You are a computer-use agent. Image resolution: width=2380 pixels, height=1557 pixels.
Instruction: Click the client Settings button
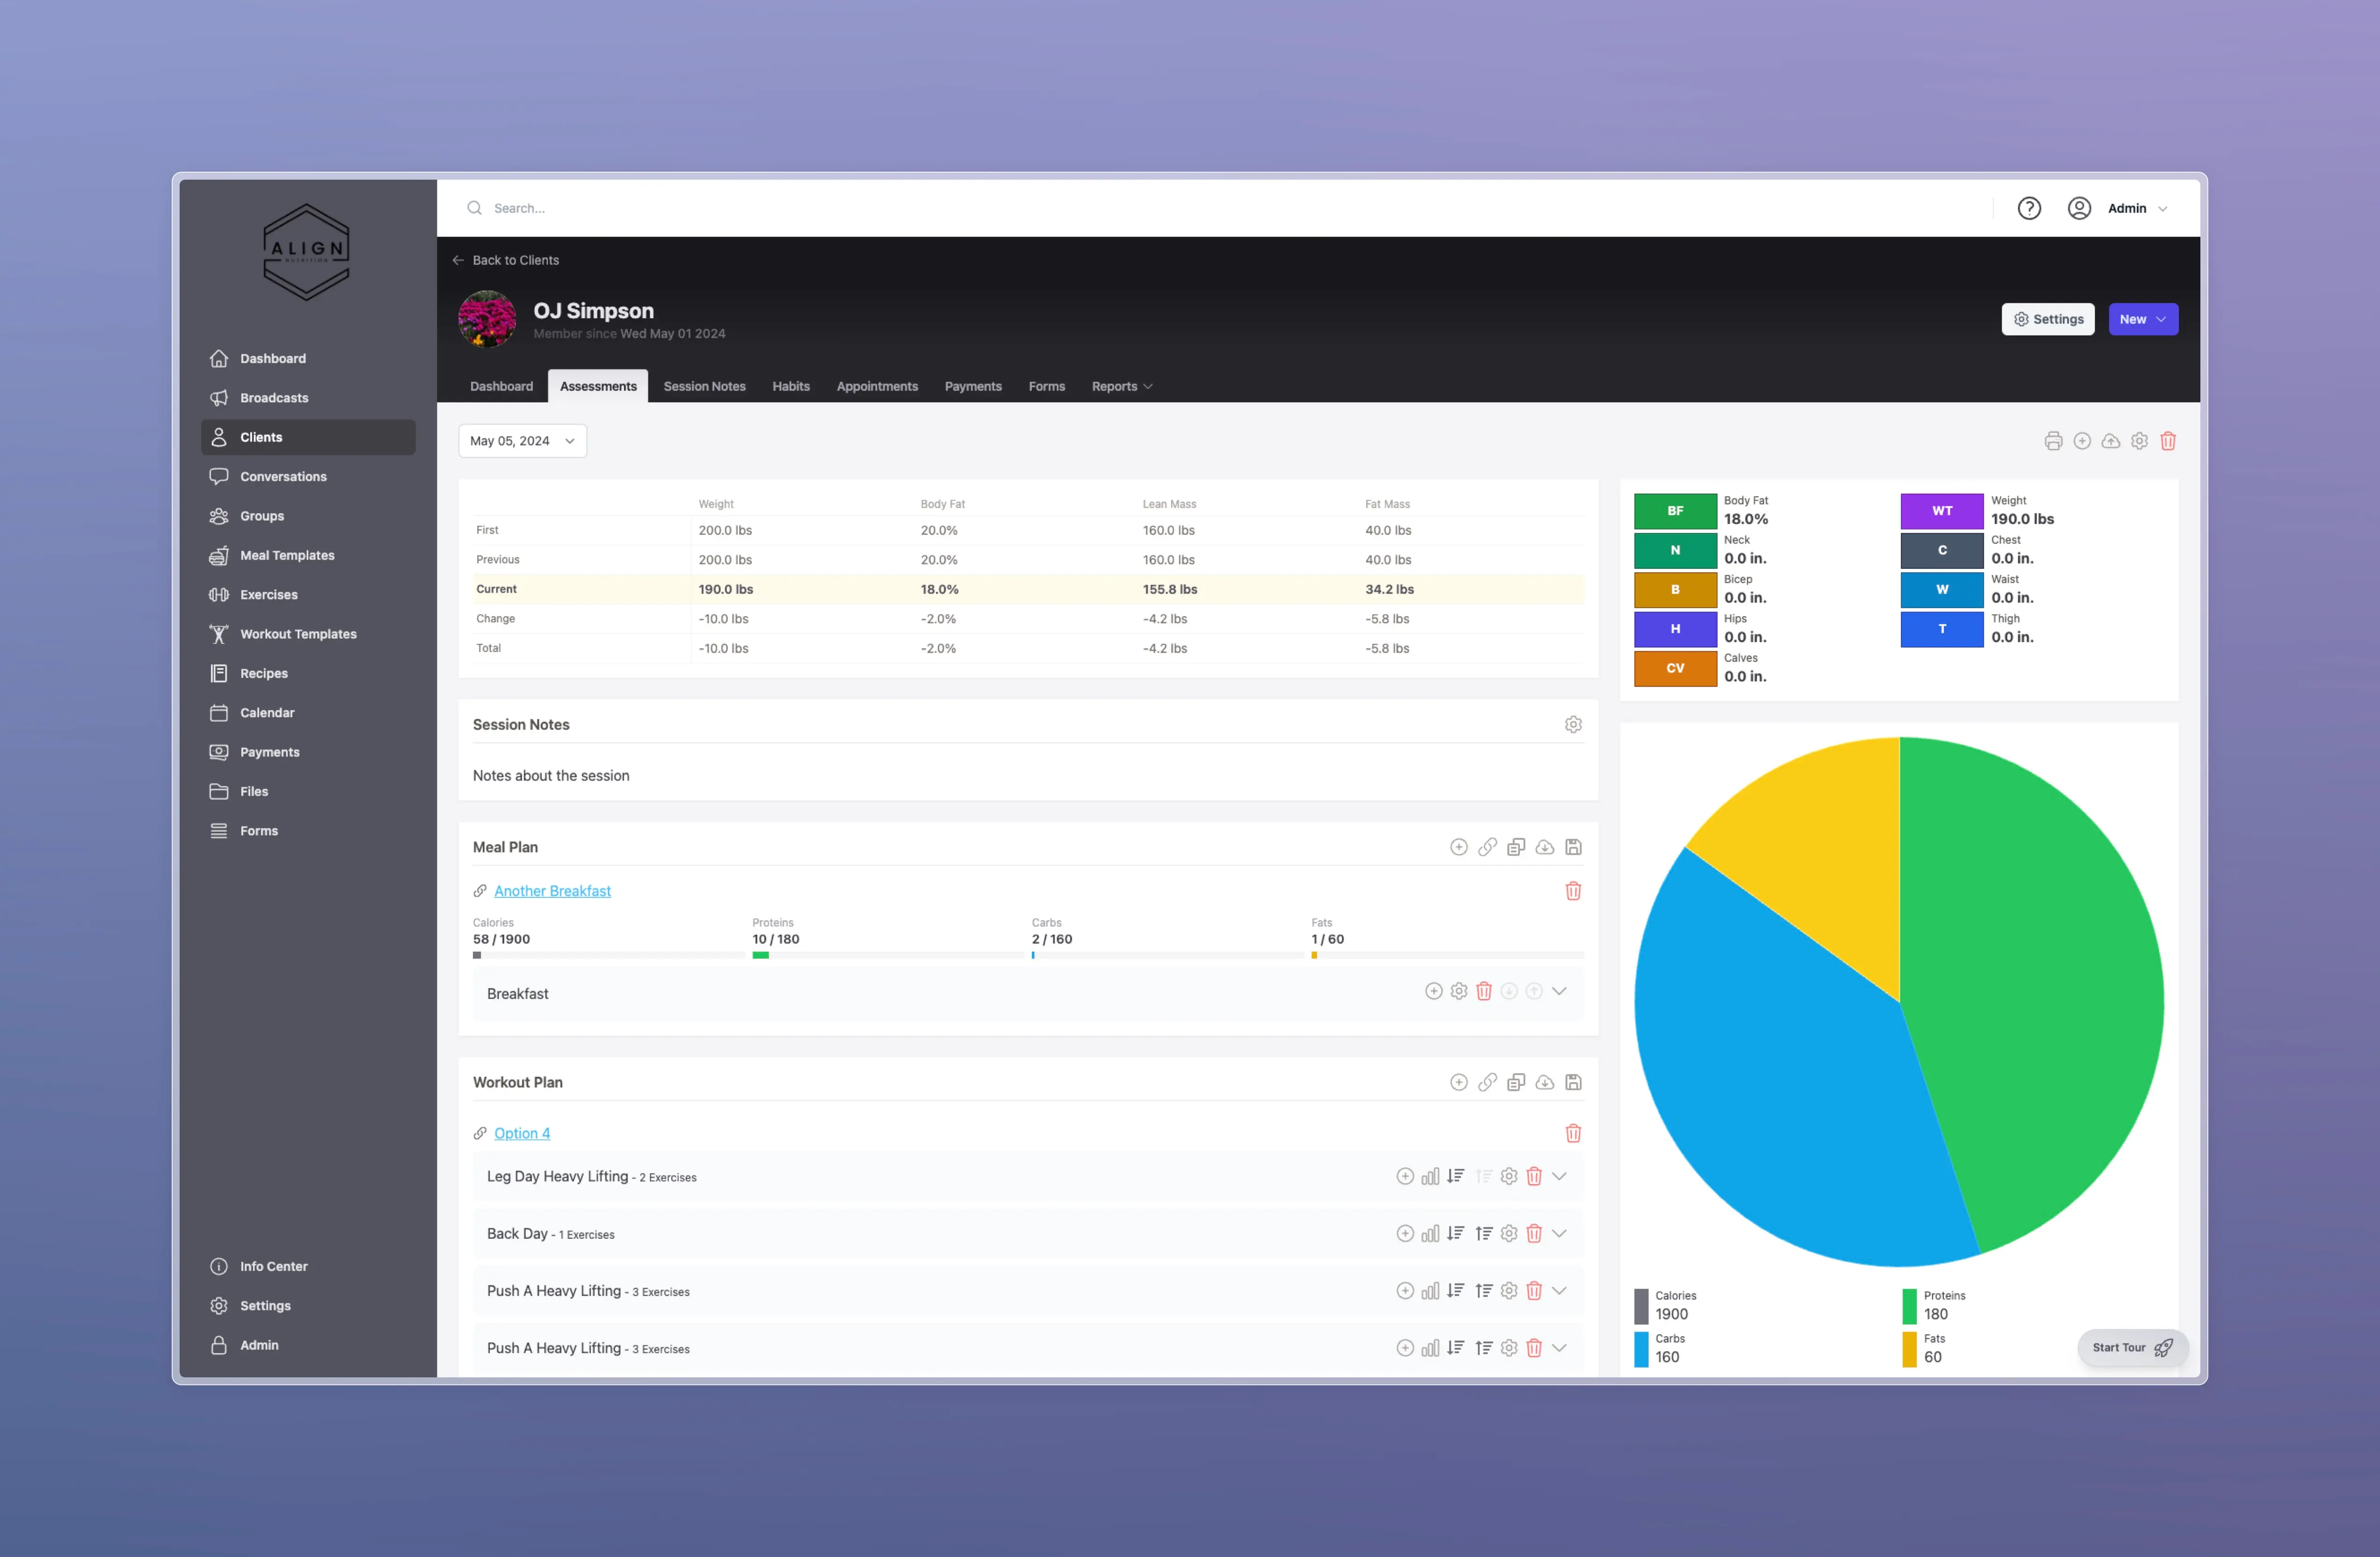tap(2048, 319)
